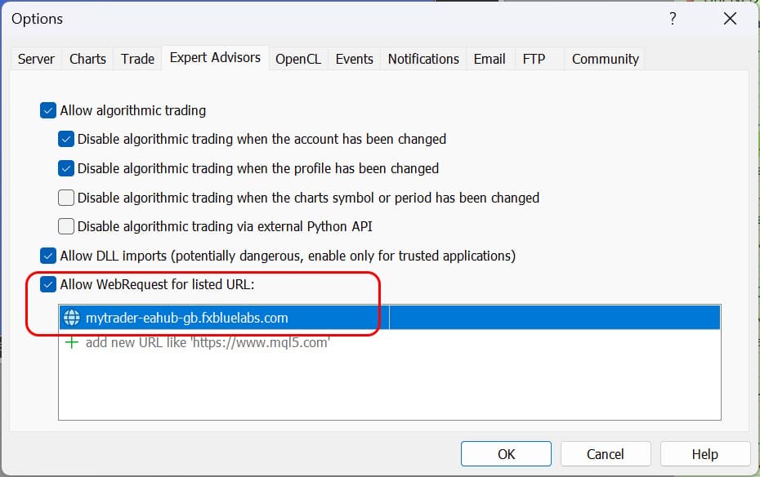760x477 pixels.
Task: Open the Community tab
Action: pyautogui.click(x=605, y=59)
